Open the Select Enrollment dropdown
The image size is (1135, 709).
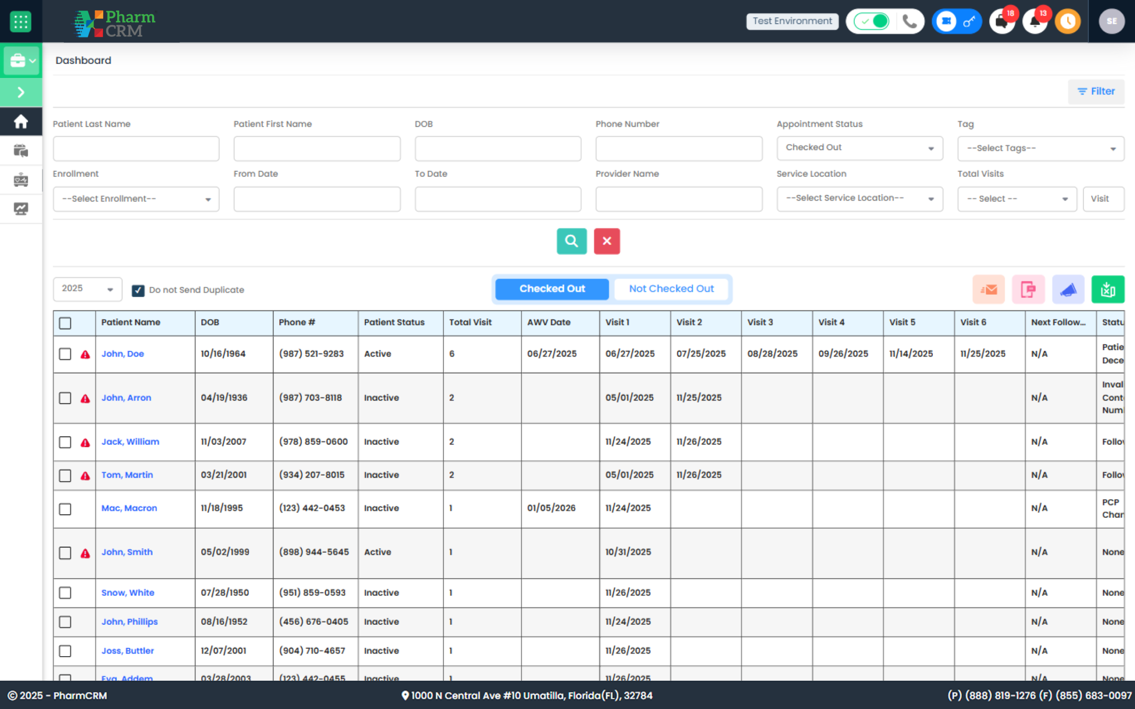tap(136, 199)
